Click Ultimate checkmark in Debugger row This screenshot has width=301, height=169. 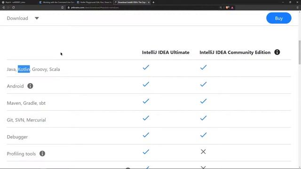146,135
